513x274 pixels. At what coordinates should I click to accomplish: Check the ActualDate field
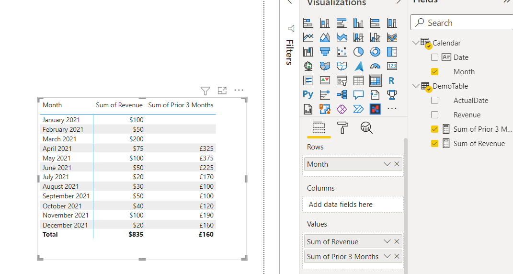[x=434, y=101]
